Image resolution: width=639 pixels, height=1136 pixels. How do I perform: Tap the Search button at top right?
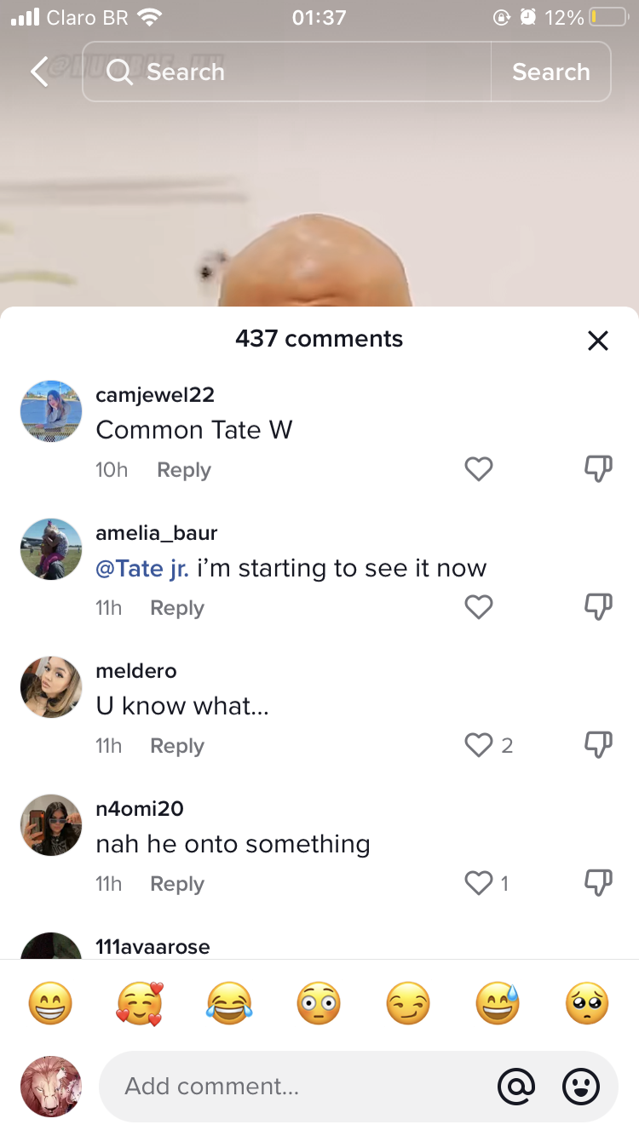coord(550,72)
